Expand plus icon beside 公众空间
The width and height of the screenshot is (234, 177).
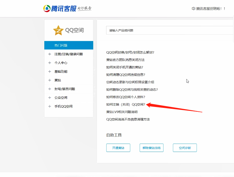(50, 98)
